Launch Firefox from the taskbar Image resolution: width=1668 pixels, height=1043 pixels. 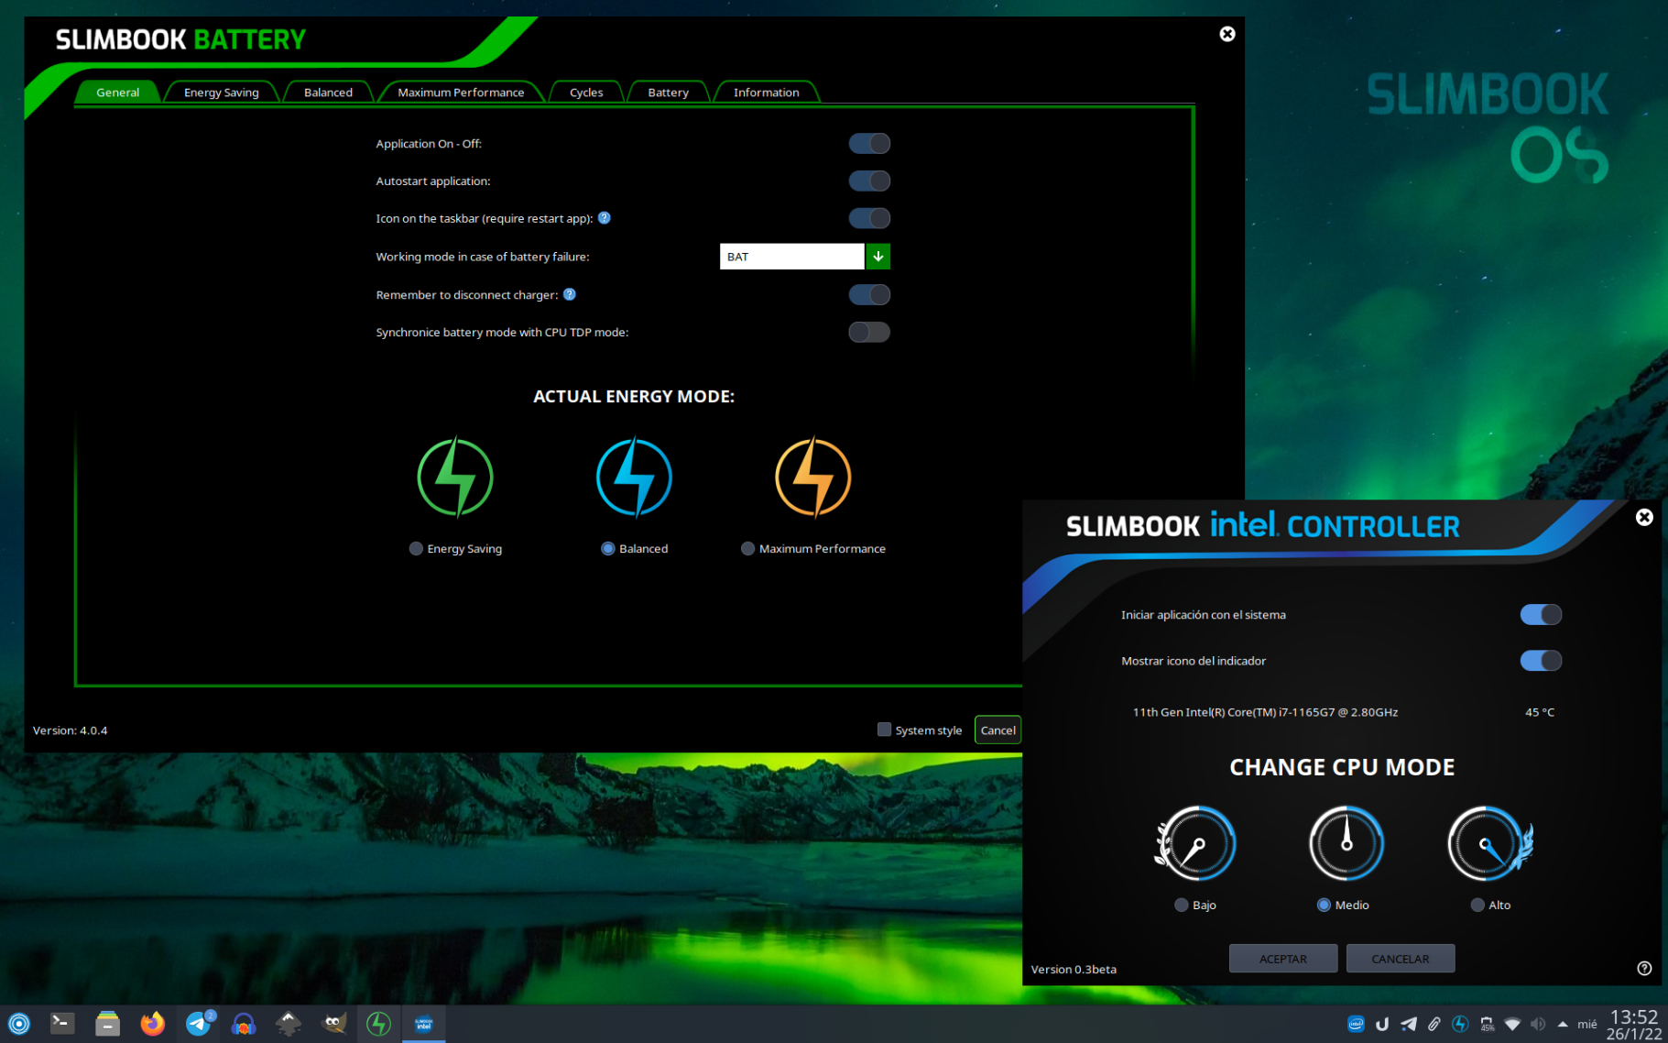(x=152, y=1024)
